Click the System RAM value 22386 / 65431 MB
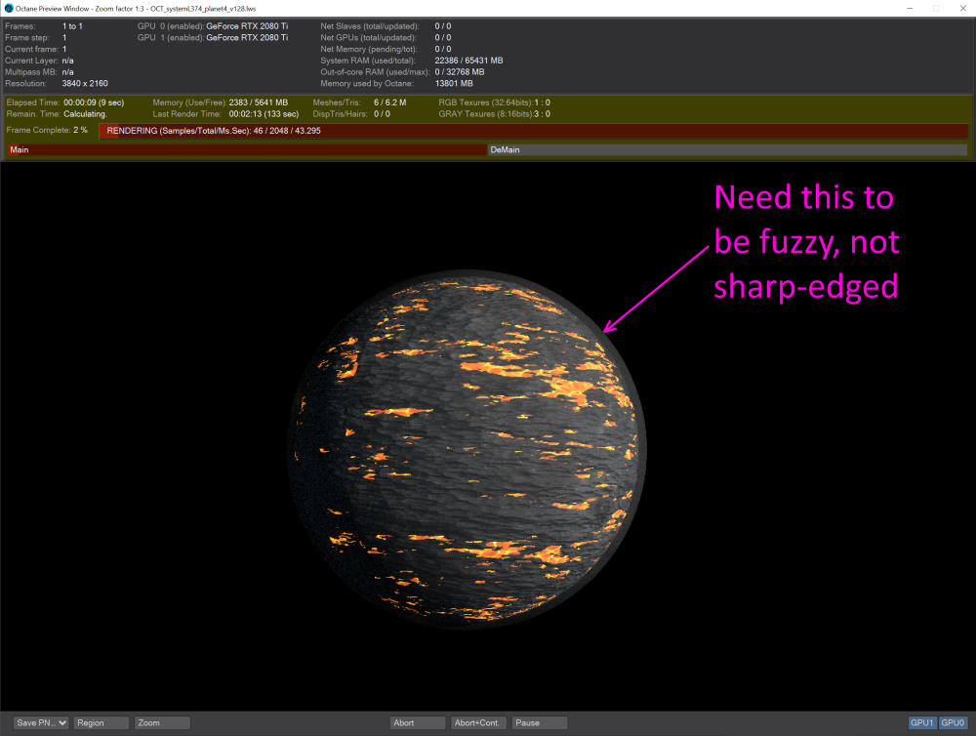Image resolution: width=976 pixels, height=736 pixels. [468, 61]
